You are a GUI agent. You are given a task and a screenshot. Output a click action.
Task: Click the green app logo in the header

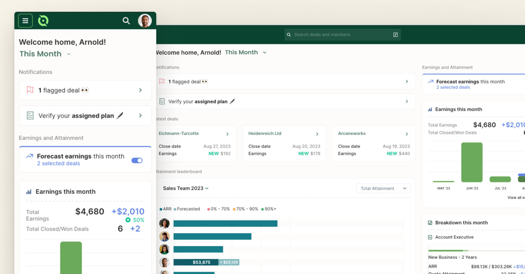tap(43, 20)
